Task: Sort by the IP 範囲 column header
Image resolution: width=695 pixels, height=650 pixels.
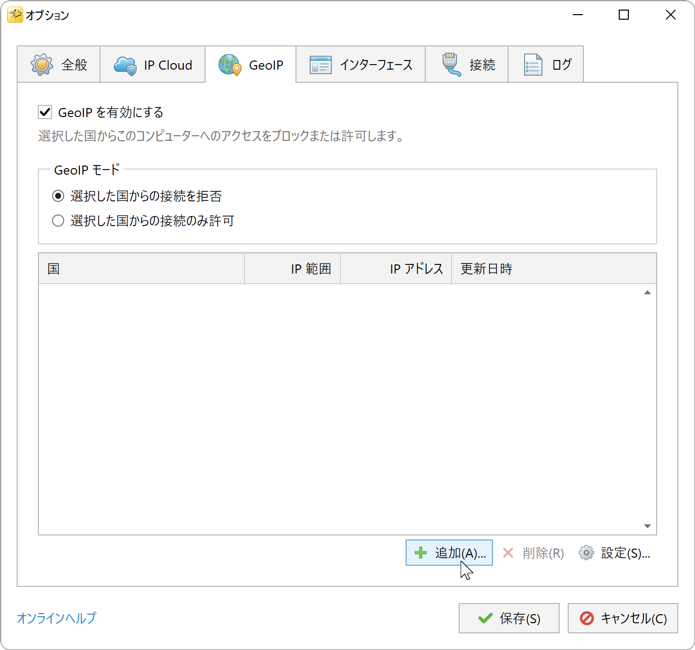Action: [x=292, y=268]
